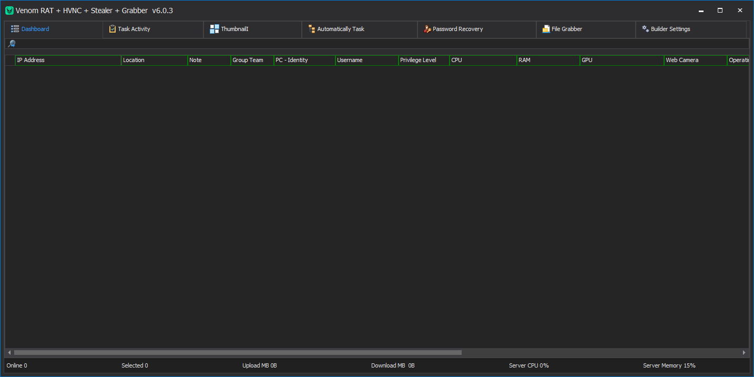Viewport: 754px width, 377px height.
Task: Sort by the IP Address column header
Action: click(x=67, y=60)
